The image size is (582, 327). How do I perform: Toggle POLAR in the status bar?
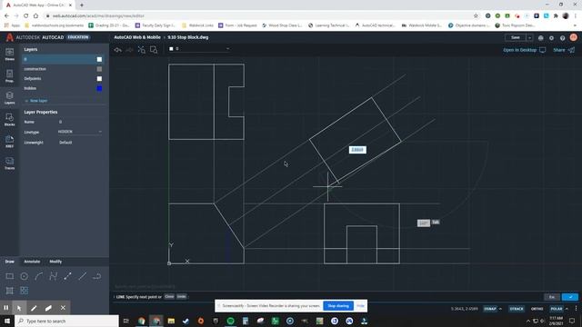(556, 309)
